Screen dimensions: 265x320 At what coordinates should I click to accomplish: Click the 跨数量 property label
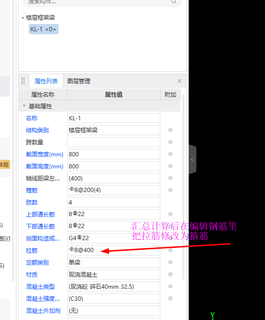pos(35,142)
